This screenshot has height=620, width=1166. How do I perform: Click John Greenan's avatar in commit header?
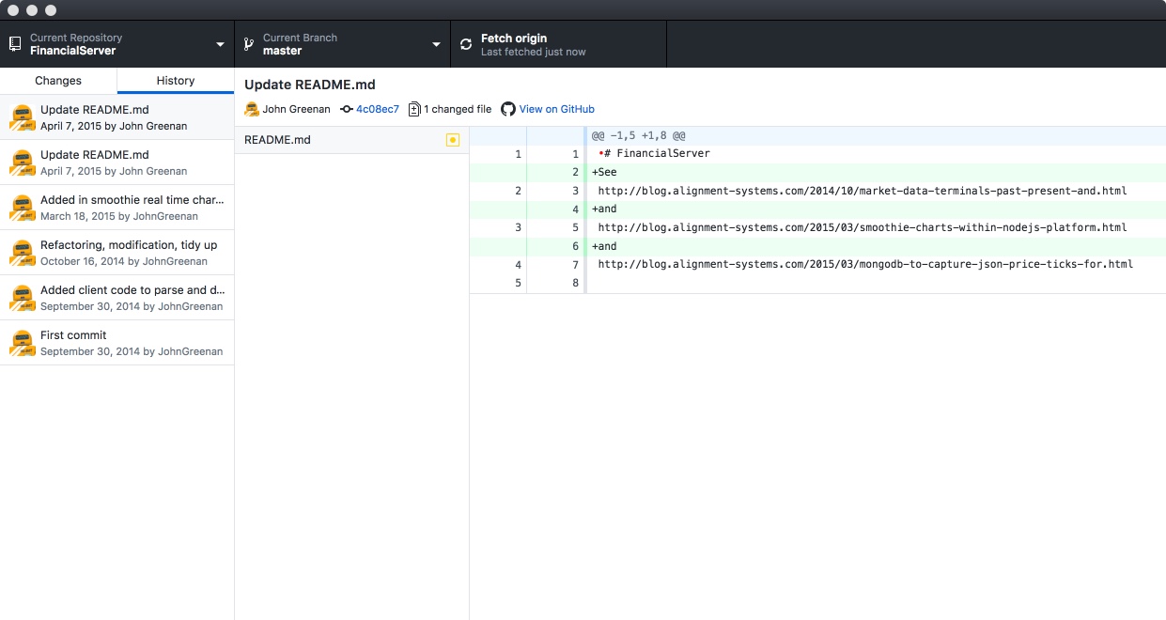tap(252, 109)
